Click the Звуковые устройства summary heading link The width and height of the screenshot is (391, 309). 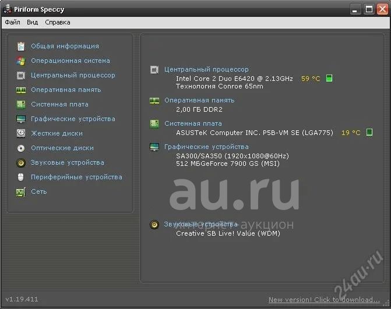click(200, 224)
